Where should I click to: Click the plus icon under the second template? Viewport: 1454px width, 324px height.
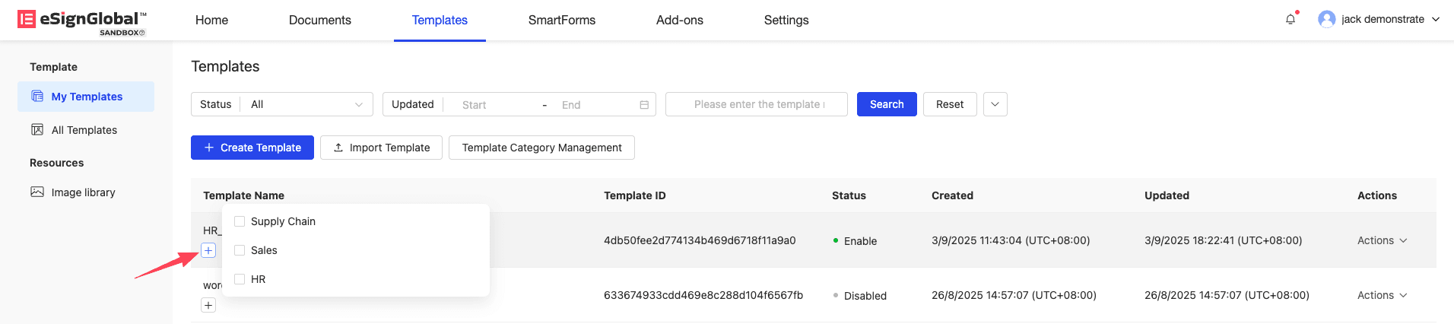tap(208, 306)
